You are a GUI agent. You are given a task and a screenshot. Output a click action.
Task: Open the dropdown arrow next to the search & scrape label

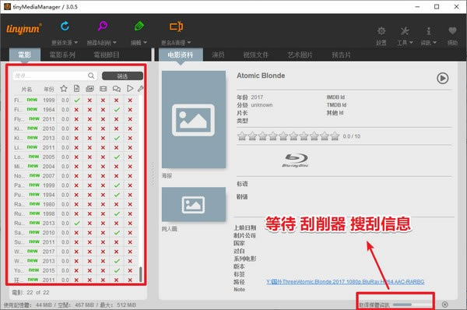tap(114, 43)
